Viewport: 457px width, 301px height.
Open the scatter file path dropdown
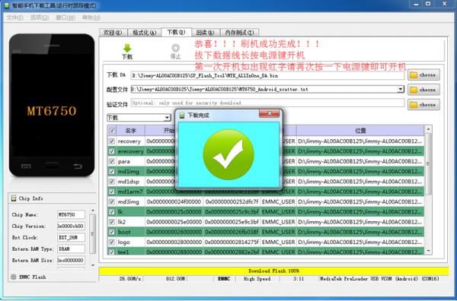(x=401, y=89)
